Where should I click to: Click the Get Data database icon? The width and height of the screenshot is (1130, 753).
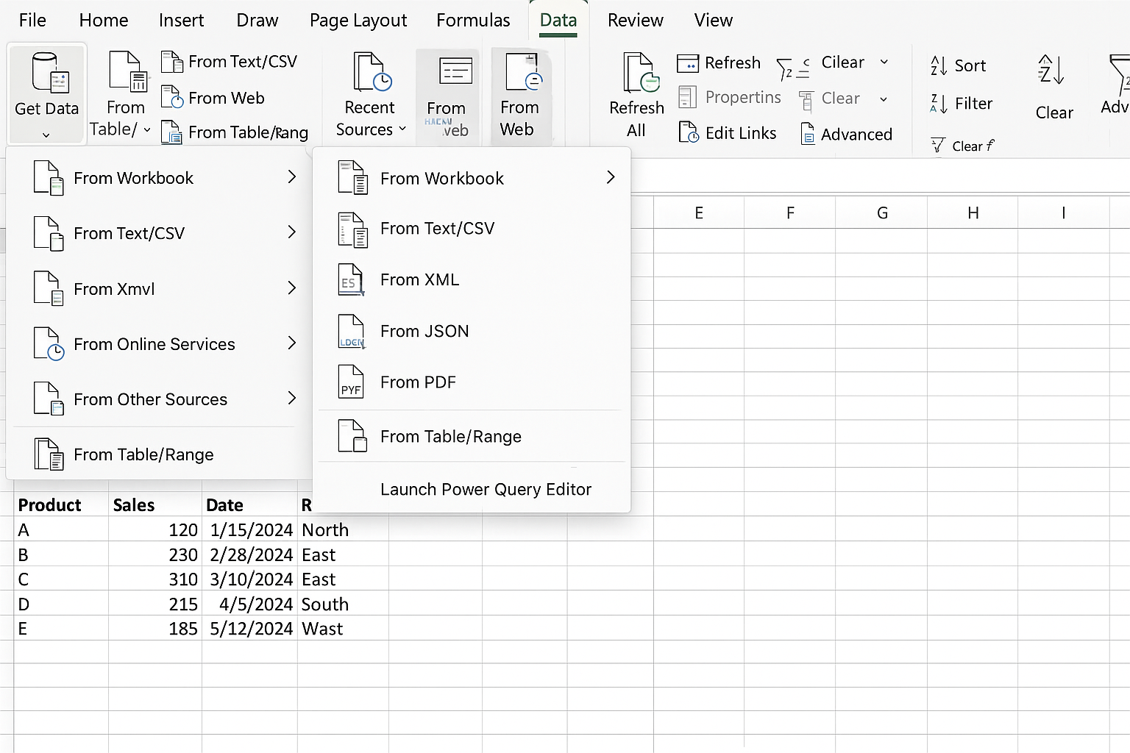point(51,72)
